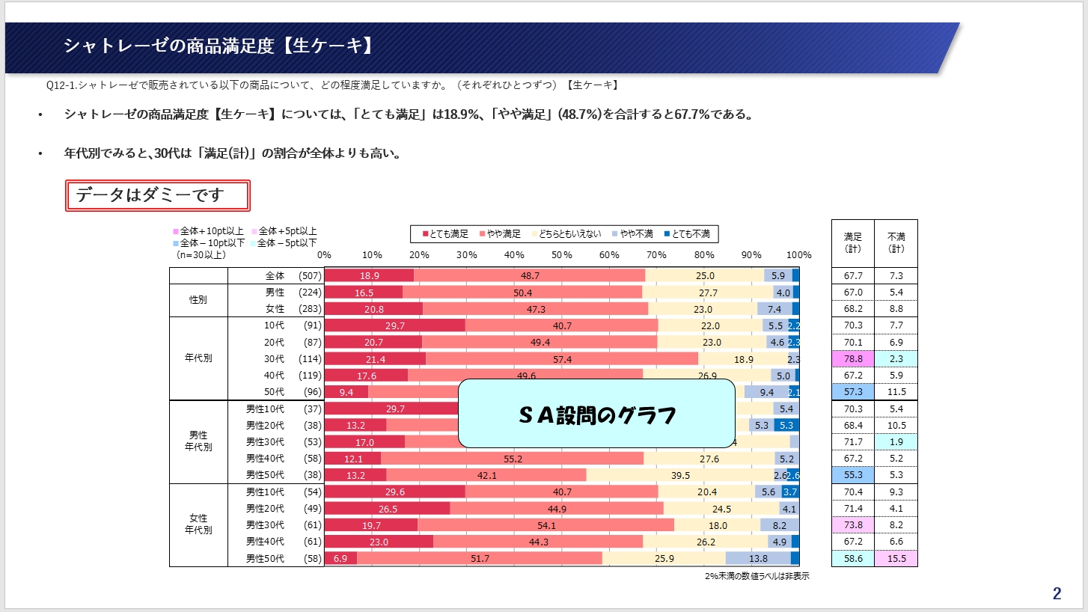Select the 全体＋5pt以上 color key
The image size is (1088, 612).
click(x=284, y=231)
